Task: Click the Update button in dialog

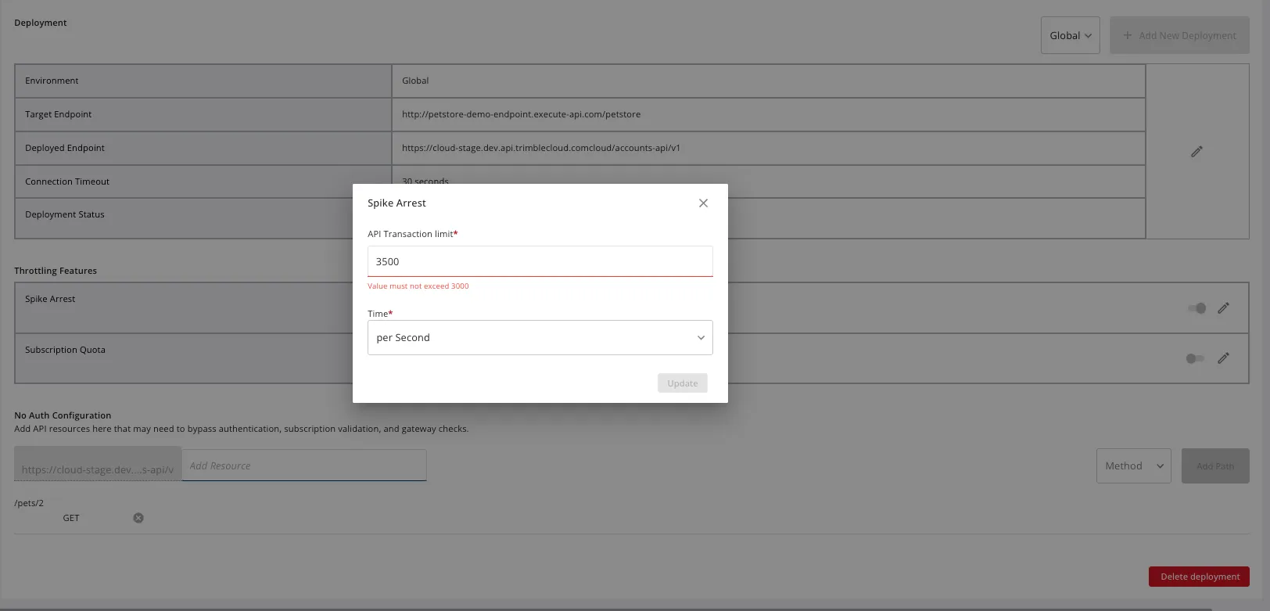Action: (x=683, y=383)
